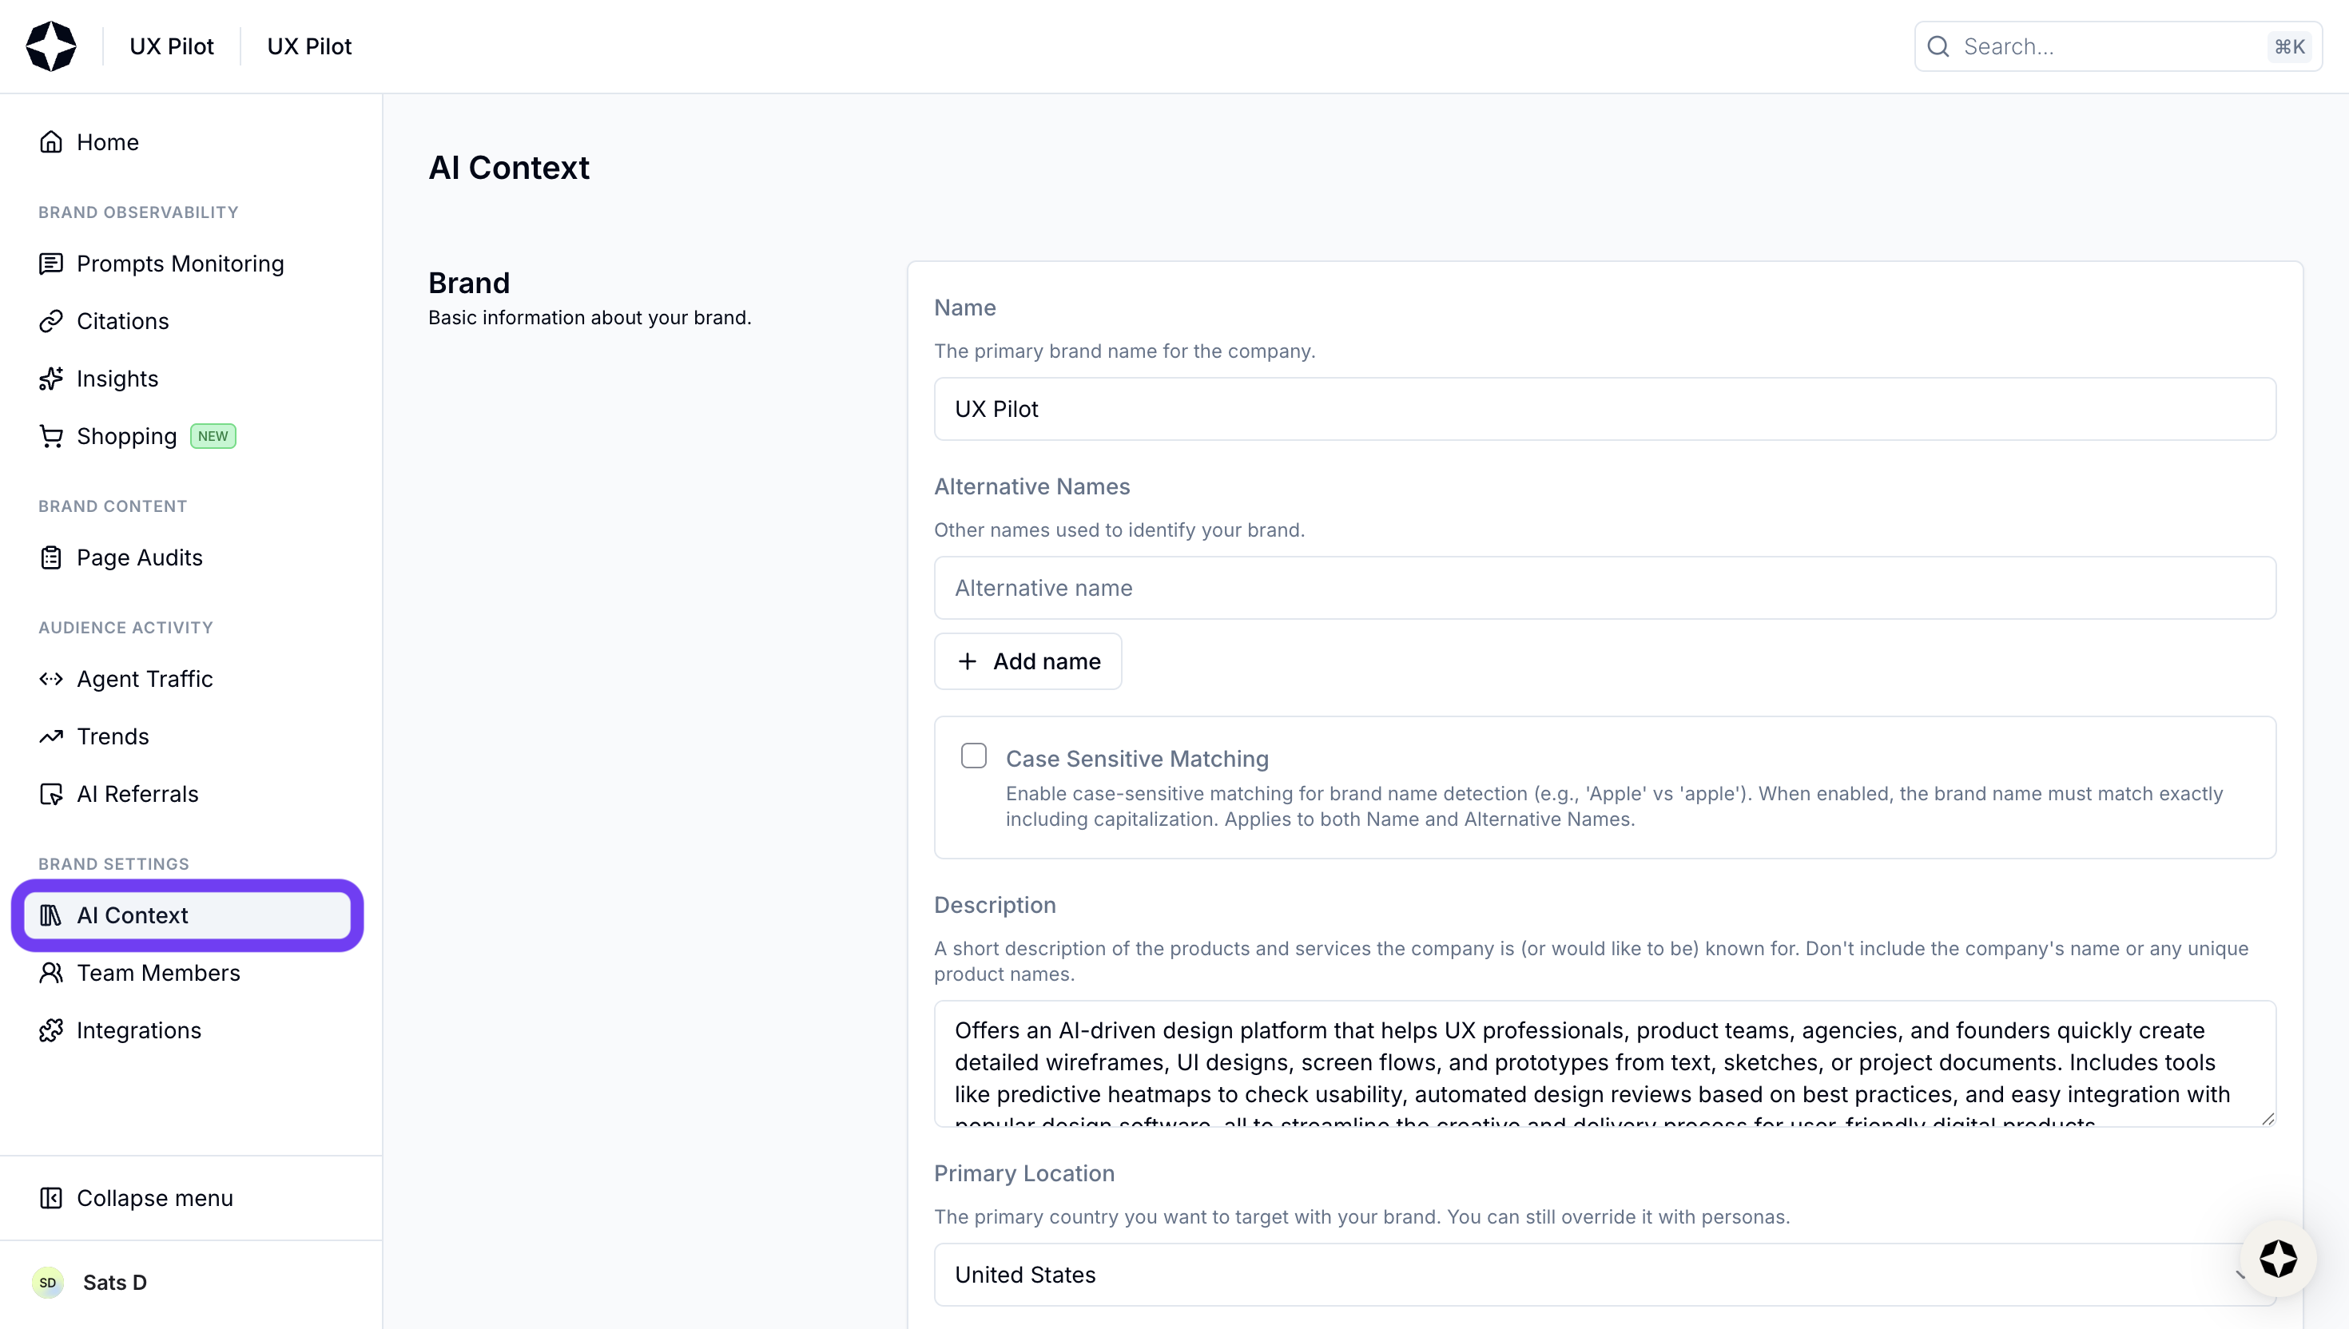Open the Team Members page
The height and width of the screenshot is (1329, 2349).
click(x=158, y=973)
